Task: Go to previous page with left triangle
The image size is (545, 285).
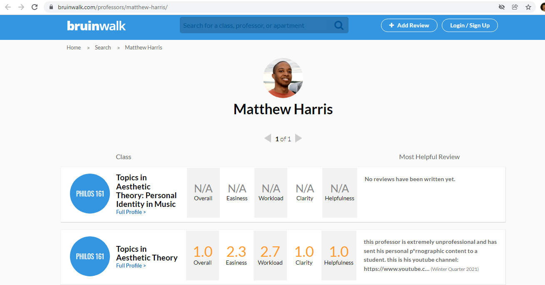Action: (x=268, y=138)
